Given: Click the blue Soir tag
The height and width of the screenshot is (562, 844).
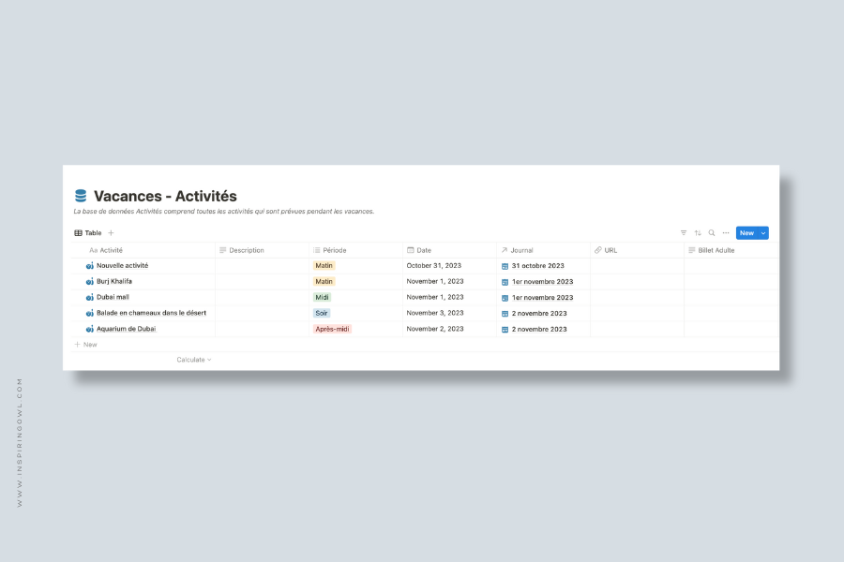Looking at the screenshot, I should pos(322,313).
